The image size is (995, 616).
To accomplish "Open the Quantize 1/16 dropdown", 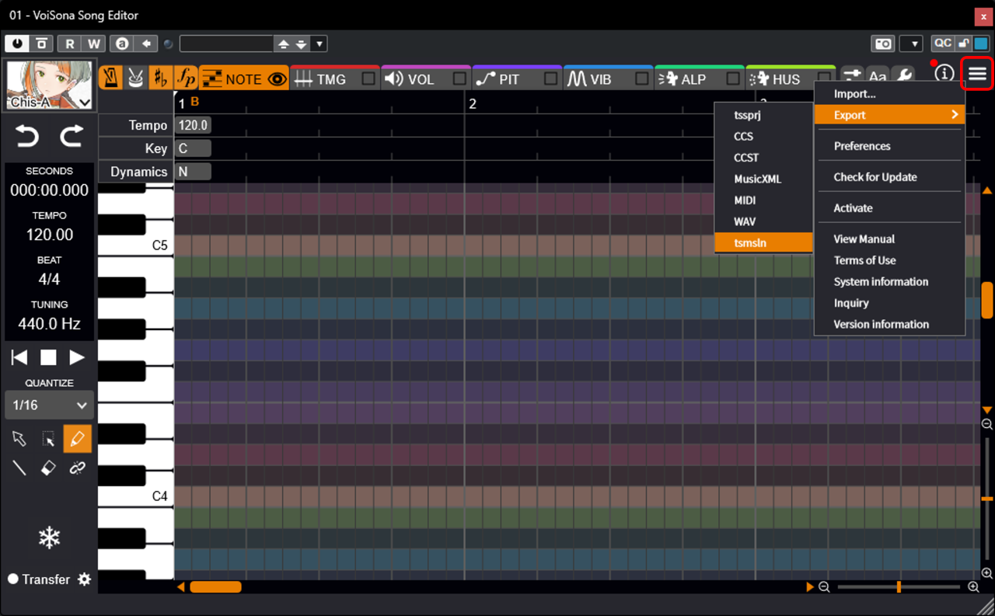I will (49, 405).
